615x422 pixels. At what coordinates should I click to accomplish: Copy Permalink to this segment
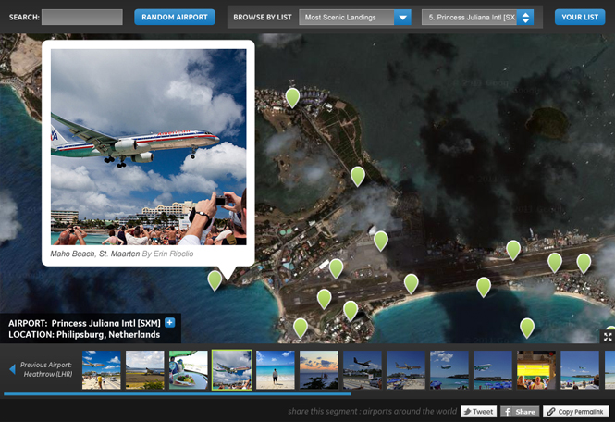574,412
